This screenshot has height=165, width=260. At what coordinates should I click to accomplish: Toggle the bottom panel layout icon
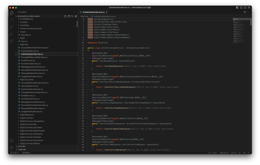(241, 7)
